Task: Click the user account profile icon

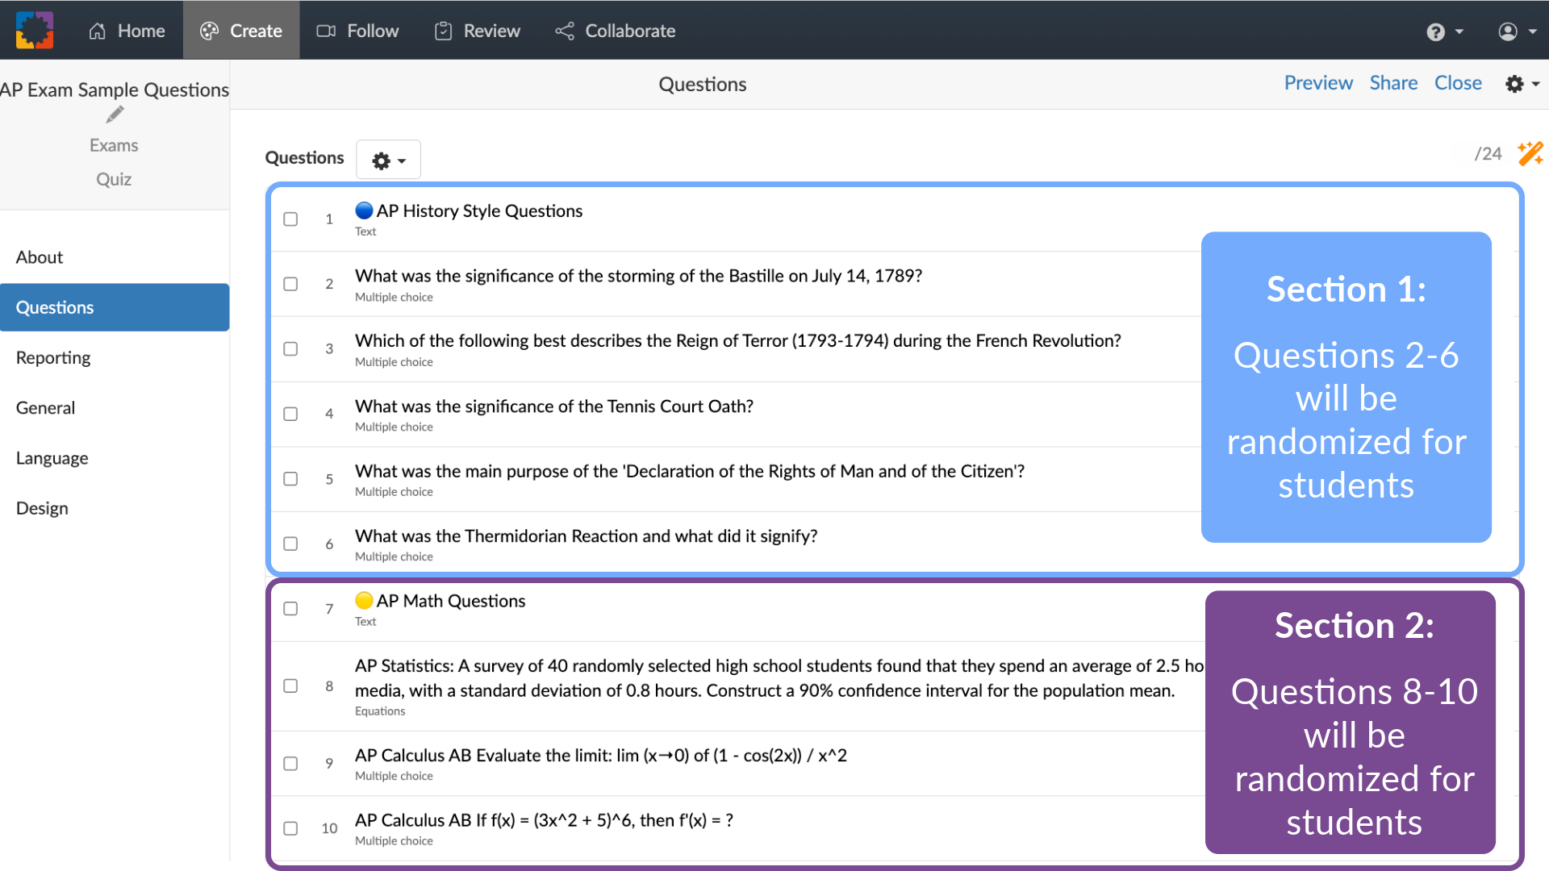Action: tap(1507, 31)
